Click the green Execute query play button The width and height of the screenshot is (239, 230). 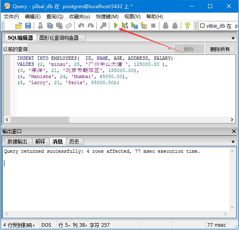116,26
